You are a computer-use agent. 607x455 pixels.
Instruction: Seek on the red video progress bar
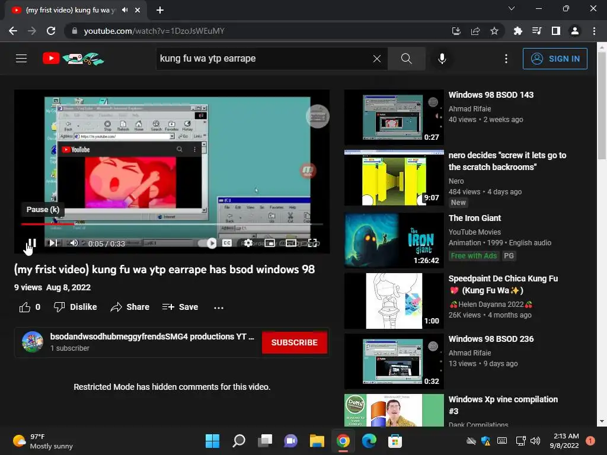point(172,224)
